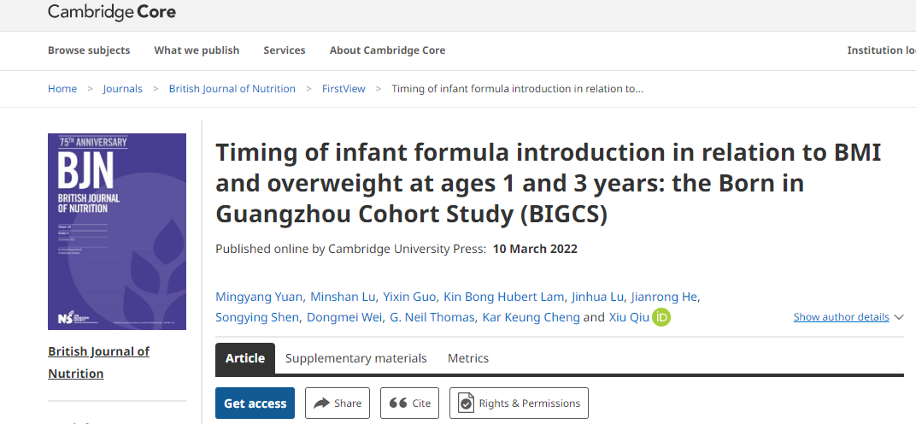Open the Services menu
The height and width of the screenshot is (424, 916).
(285, 50)
